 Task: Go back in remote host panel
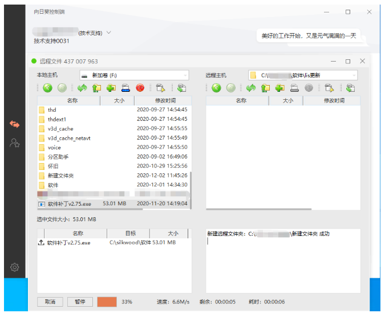click(216, 88)
